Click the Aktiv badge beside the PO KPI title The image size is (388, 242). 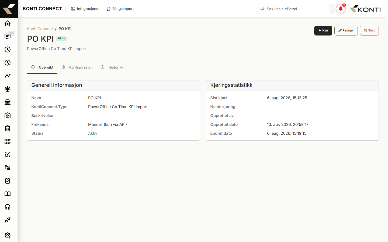61,38
